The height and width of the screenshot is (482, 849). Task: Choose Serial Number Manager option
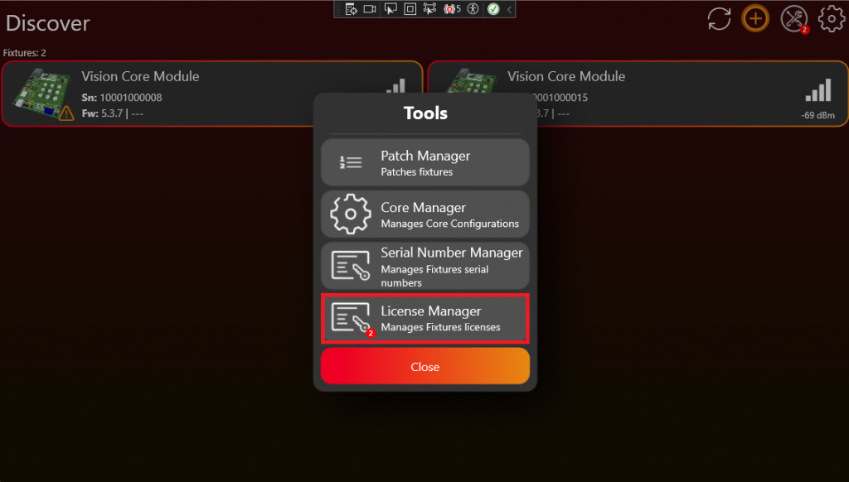click(x=424, y=266)
